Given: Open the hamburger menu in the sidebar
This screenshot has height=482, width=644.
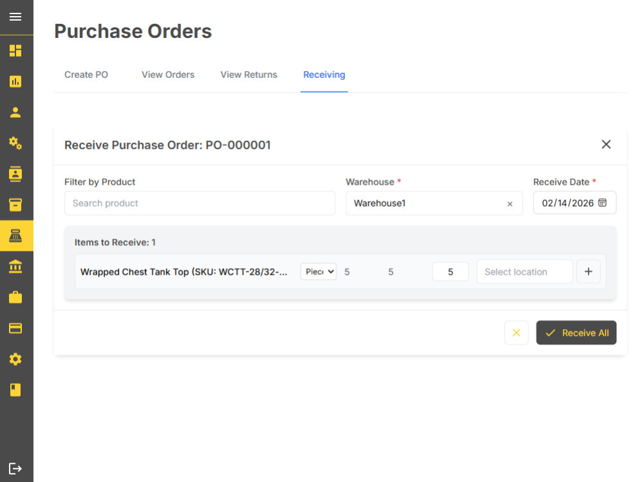Looking at the screenshot, I should click(15, 17).
